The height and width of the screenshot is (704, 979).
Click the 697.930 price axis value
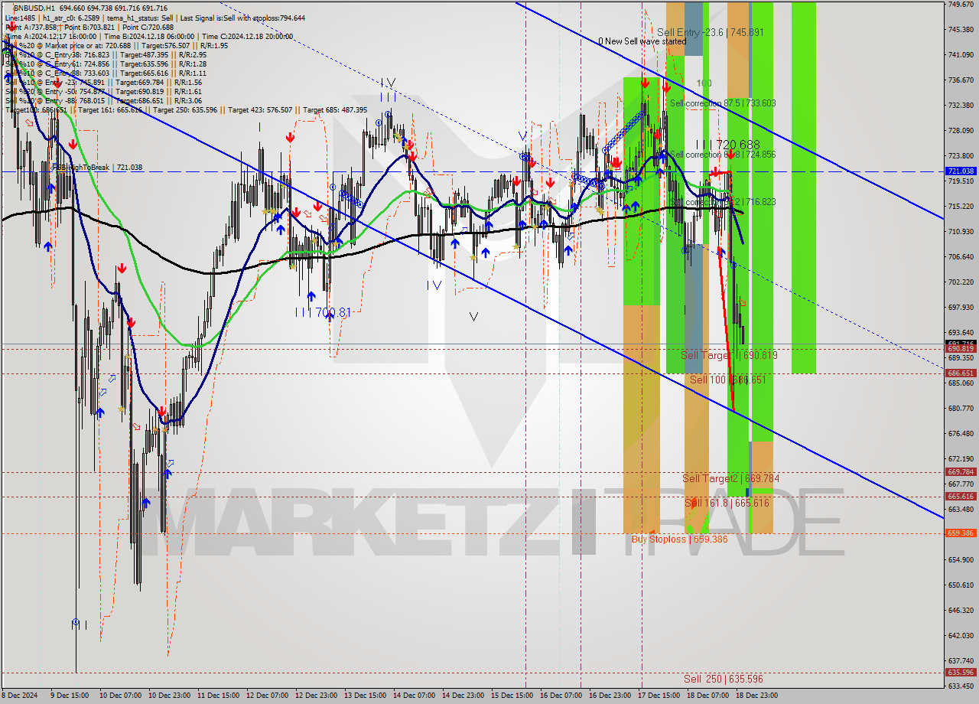(961, 308)
